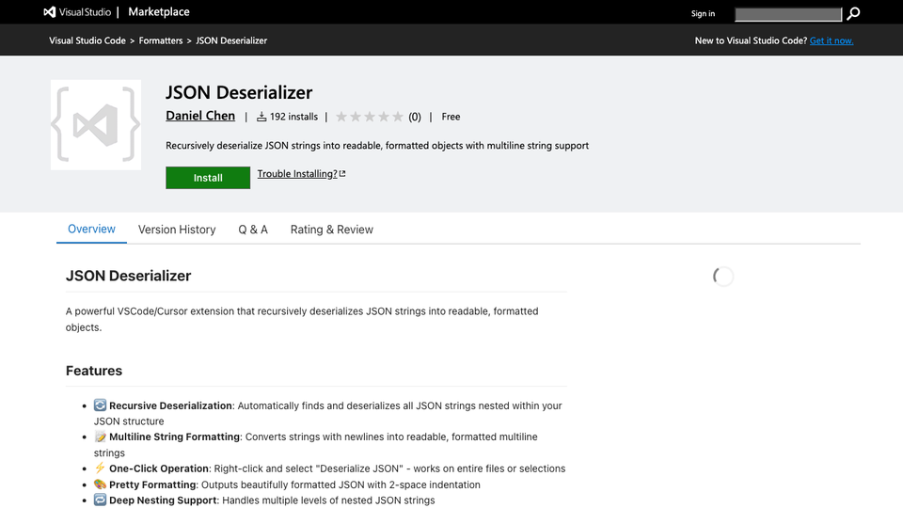Switch to the Version History tab
Image resolution: width=903 pixels, height=508 pixels.
coord(177,230)
